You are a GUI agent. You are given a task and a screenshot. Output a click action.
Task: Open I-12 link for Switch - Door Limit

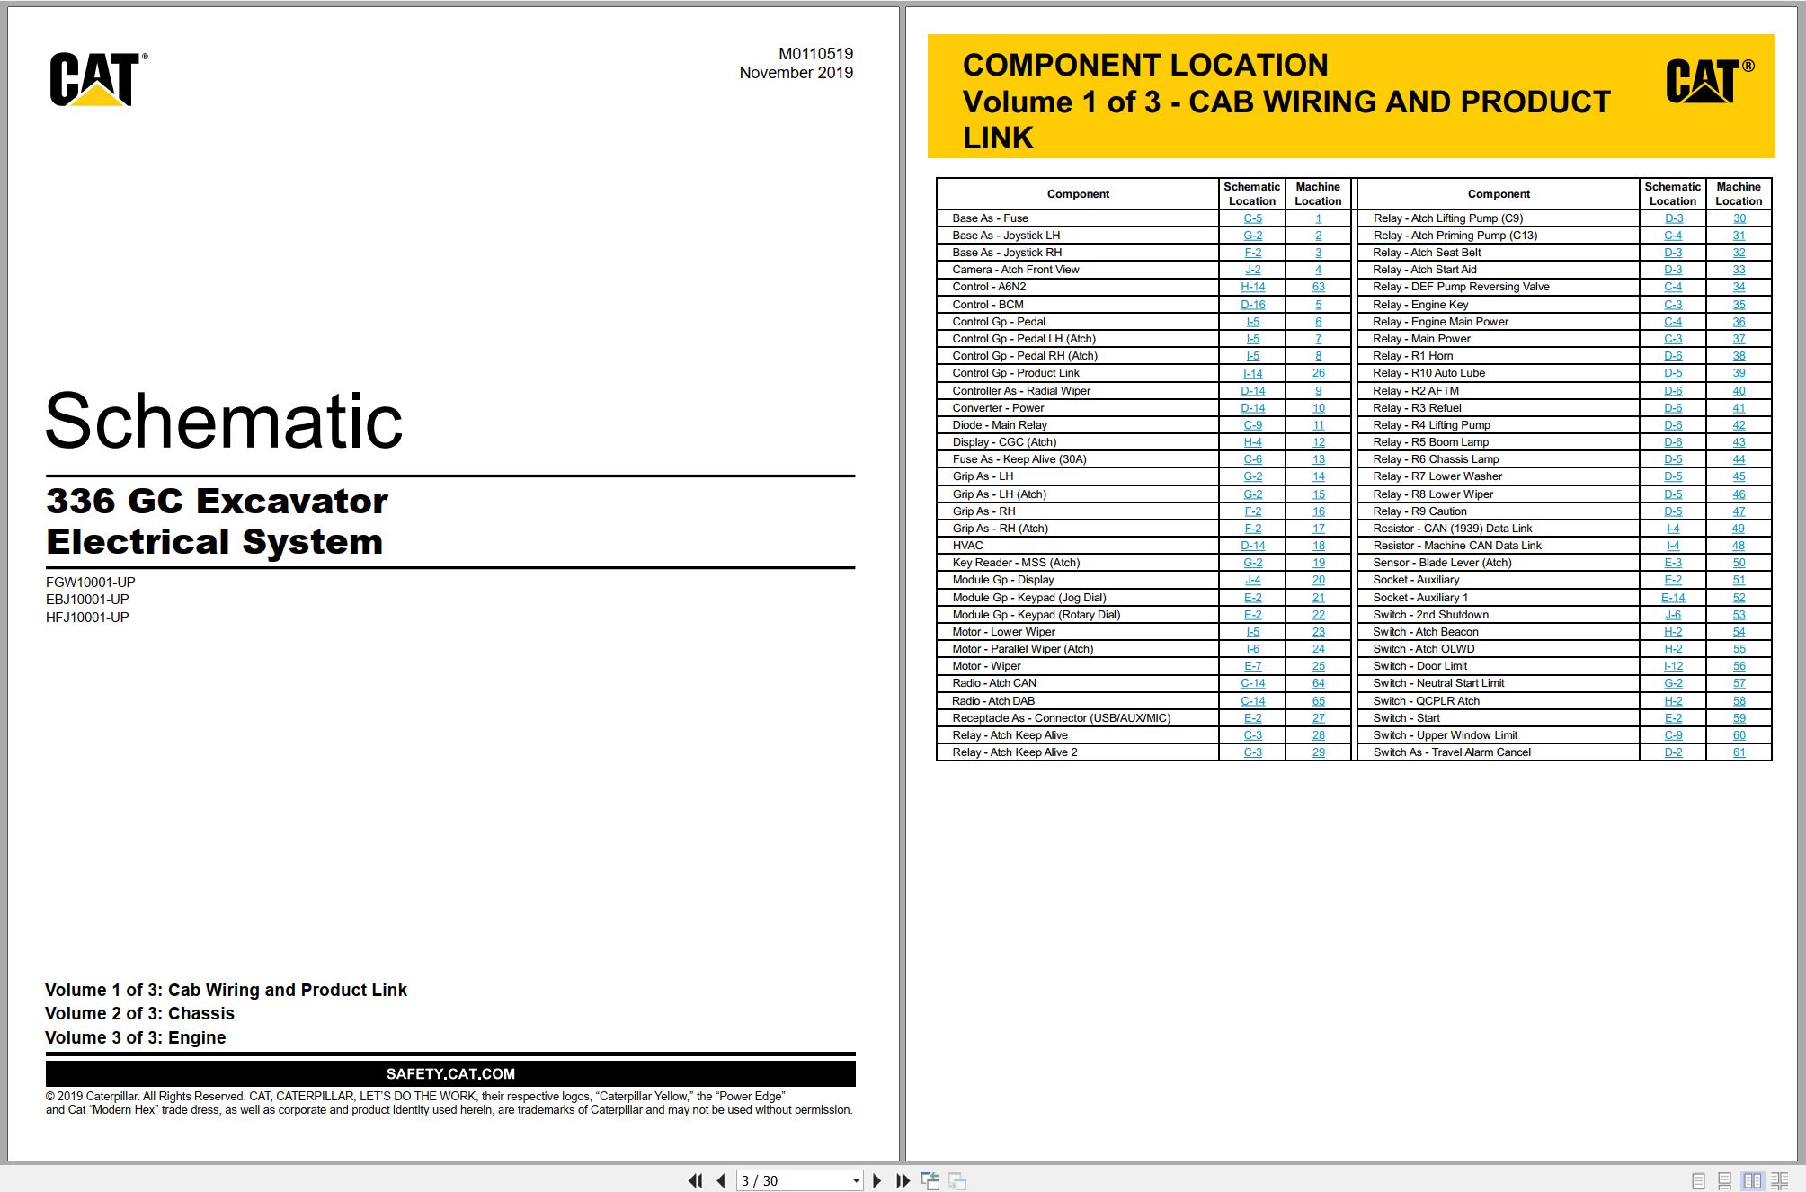point(1673,666)
